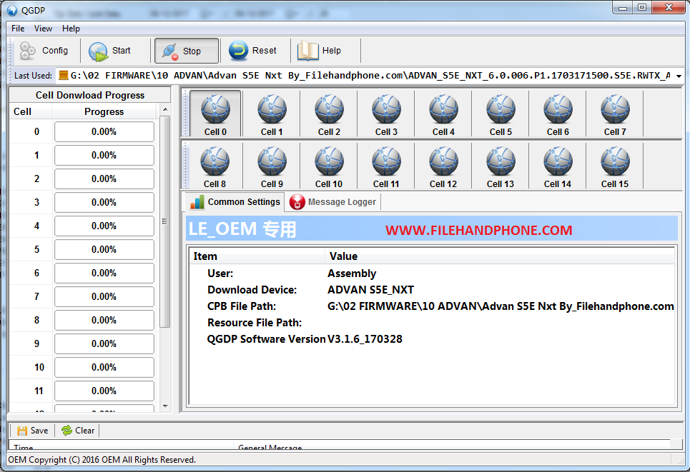Image resolution: width=690 pixels, height=472 pixels.
Task: Click the Value column header
Action: pyautogui.click(x=500, y=256)
